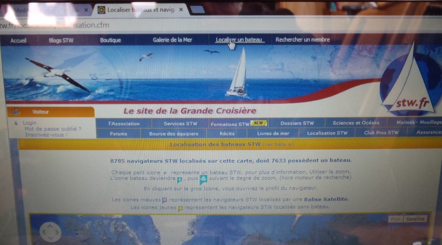Open the Assurances tab
The width and height of the screenshot is (442, 245).
428,132
